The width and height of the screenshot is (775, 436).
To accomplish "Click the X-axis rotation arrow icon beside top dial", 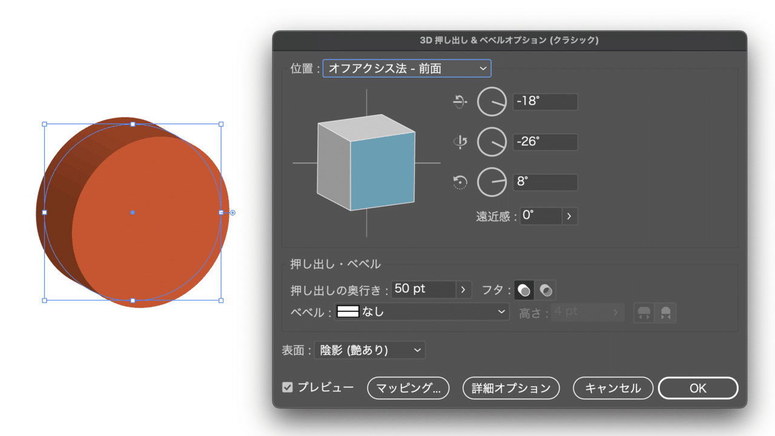I will 459,102.
